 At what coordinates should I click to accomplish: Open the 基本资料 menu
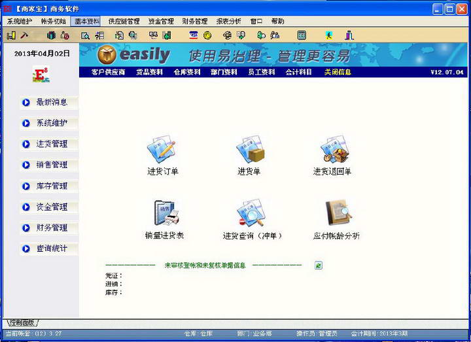coord(86,22)
